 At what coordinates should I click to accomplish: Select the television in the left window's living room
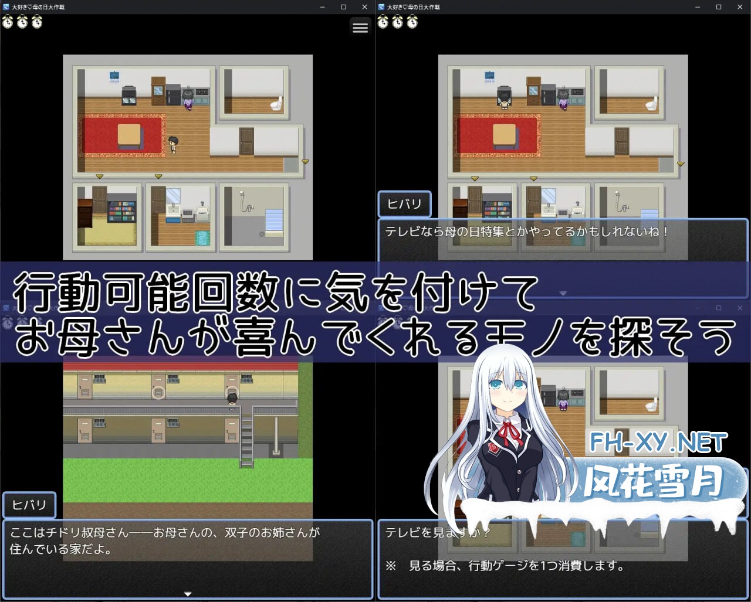129,96
